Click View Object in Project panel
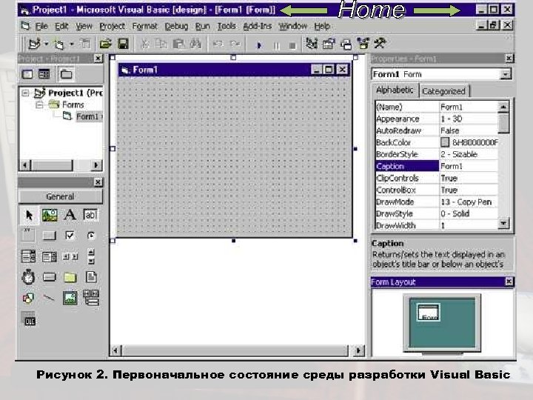 44,74
